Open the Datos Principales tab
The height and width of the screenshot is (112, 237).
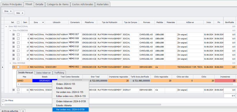12,4
